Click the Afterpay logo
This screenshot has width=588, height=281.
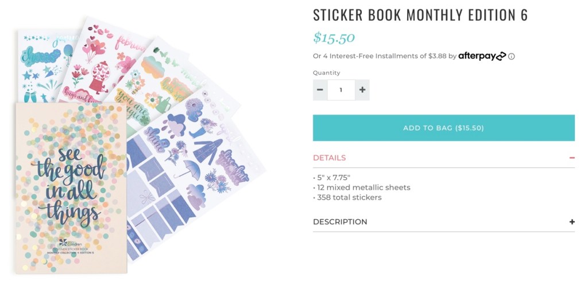pos(482,56)
